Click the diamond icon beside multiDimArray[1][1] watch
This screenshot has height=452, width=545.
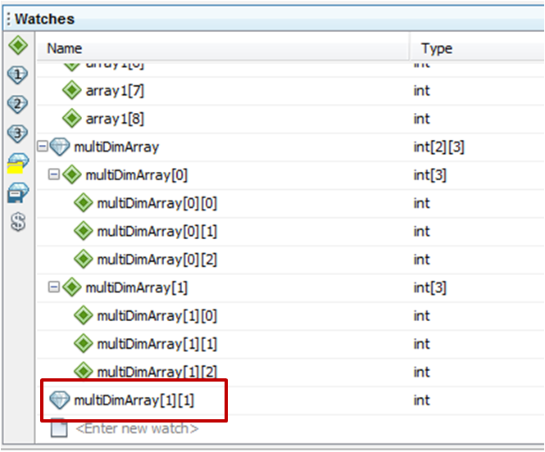point(60,400)
